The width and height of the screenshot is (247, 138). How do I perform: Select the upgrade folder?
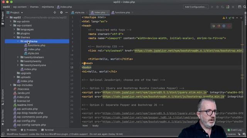click(25, 73)
